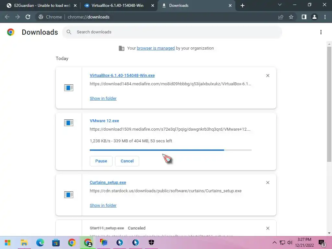Cancel the VMware 12.exe download
The width and height of the screenshot is (332, 249).
point(127,161)
